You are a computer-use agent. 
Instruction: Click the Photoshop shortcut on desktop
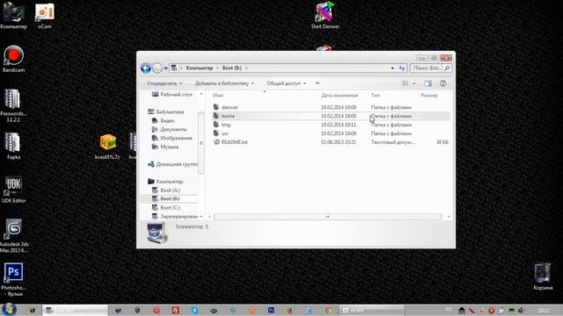[x=14, y=279]
